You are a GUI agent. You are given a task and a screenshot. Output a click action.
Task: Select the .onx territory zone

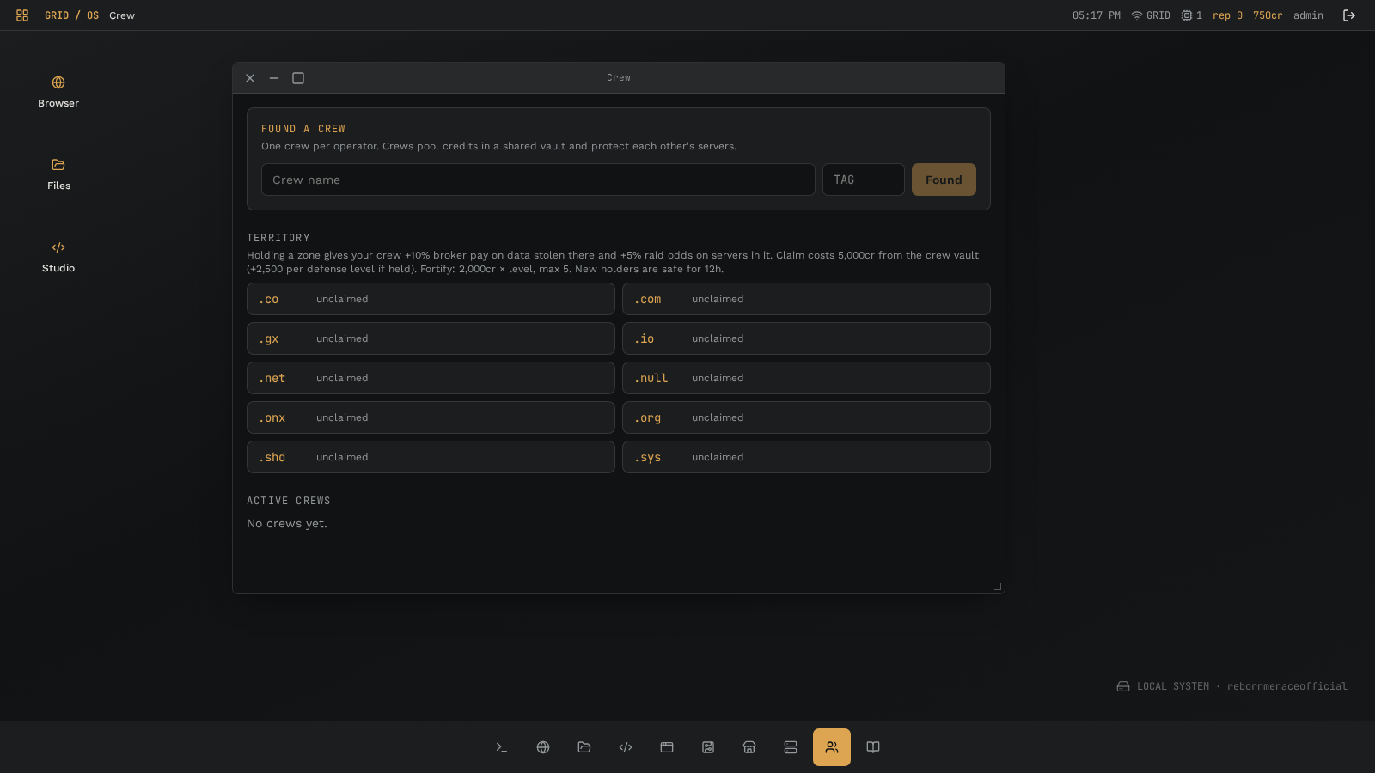click(x=431, y=417)
